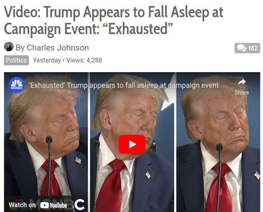
Task: Click the Watch on YouTube link
Action: [x=38, y=205]
